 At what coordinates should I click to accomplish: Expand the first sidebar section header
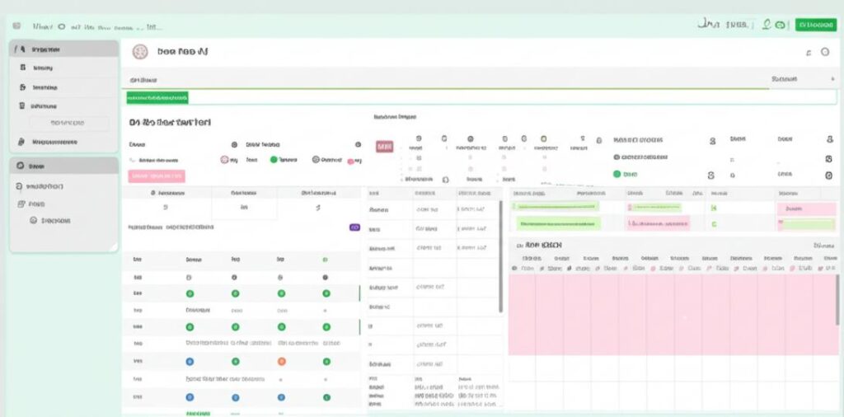click(64, 49)
